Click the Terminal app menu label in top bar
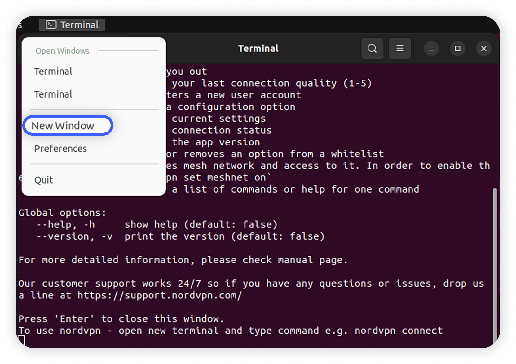The height and width of the screenshot is (364, 516). (79, 25)
